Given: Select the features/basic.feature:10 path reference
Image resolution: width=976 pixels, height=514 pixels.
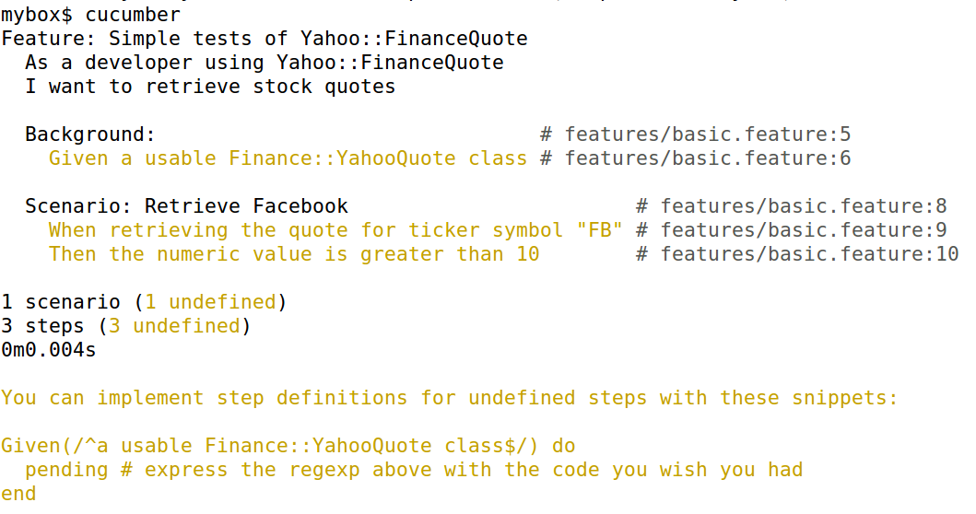Looking at the screenshot, I should [x=797, y=254].
